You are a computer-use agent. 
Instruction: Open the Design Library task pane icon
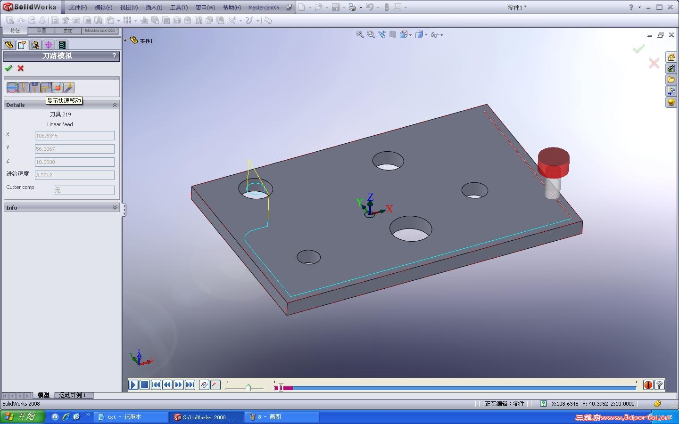[x=671, y=69]
